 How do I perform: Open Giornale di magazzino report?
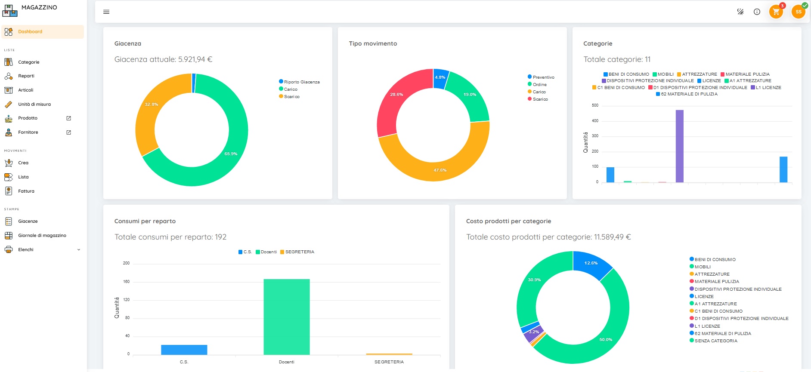click(x=42, y=236)
